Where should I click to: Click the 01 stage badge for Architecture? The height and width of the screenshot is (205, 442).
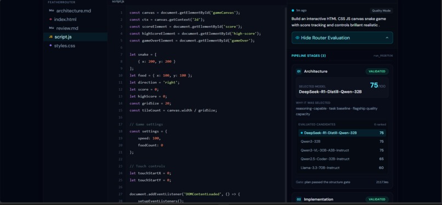pyautogui.click(x=299, y=71)
